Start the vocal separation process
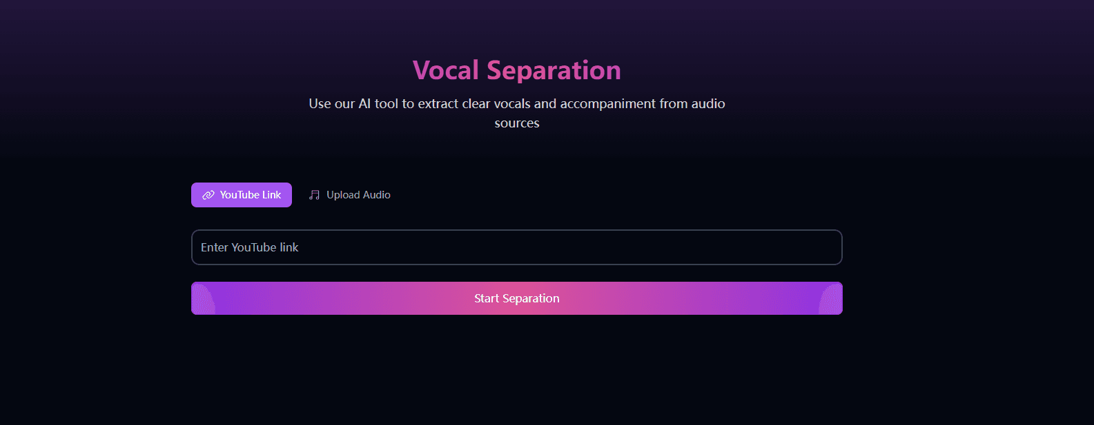 pos(516,298)
